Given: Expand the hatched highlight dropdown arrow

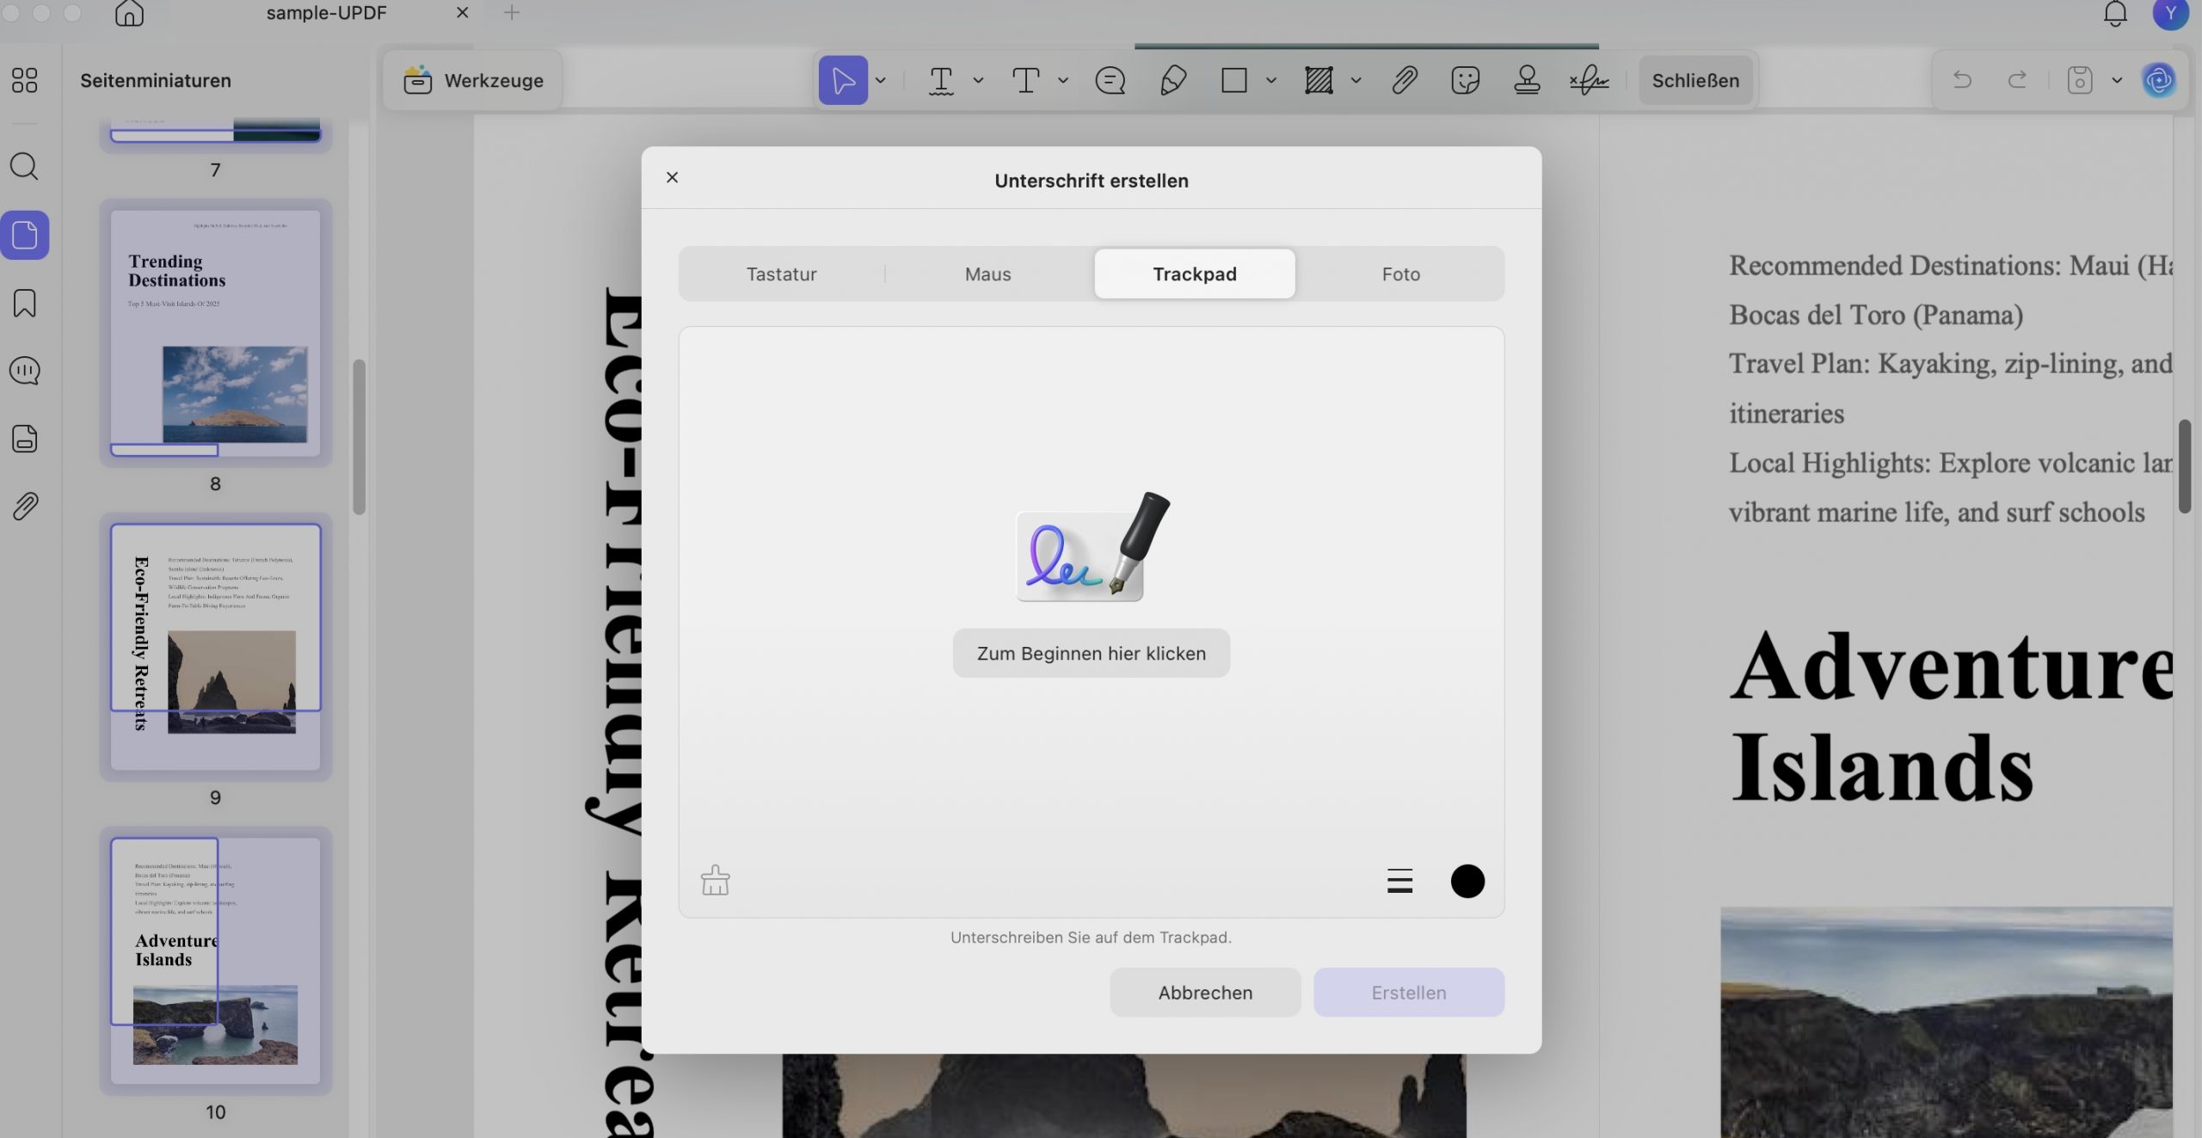Looking at the screenshot, I should point(1356,80).
